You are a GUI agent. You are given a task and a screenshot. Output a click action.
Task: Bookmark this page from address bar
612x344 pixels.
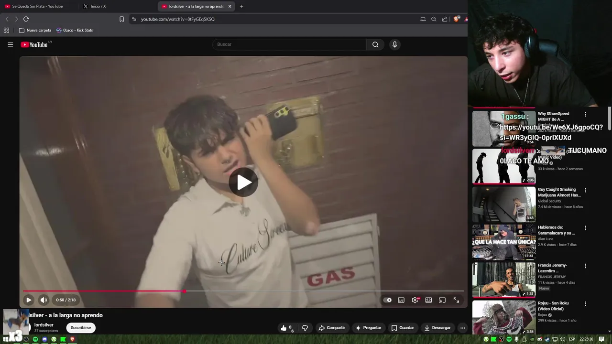click(x=121, y=19)
